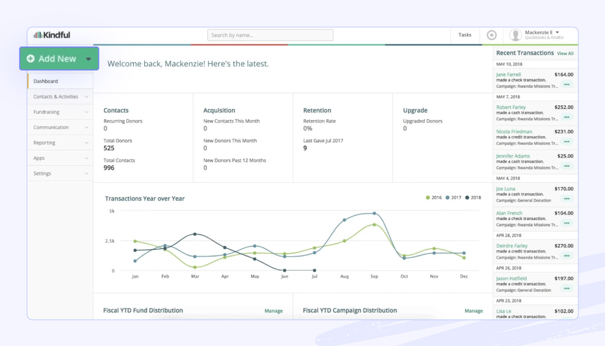The height and width of the screenshot is (346, 605).
Task: Click the $270.00 transaction amount
Action: coord(564,246)
